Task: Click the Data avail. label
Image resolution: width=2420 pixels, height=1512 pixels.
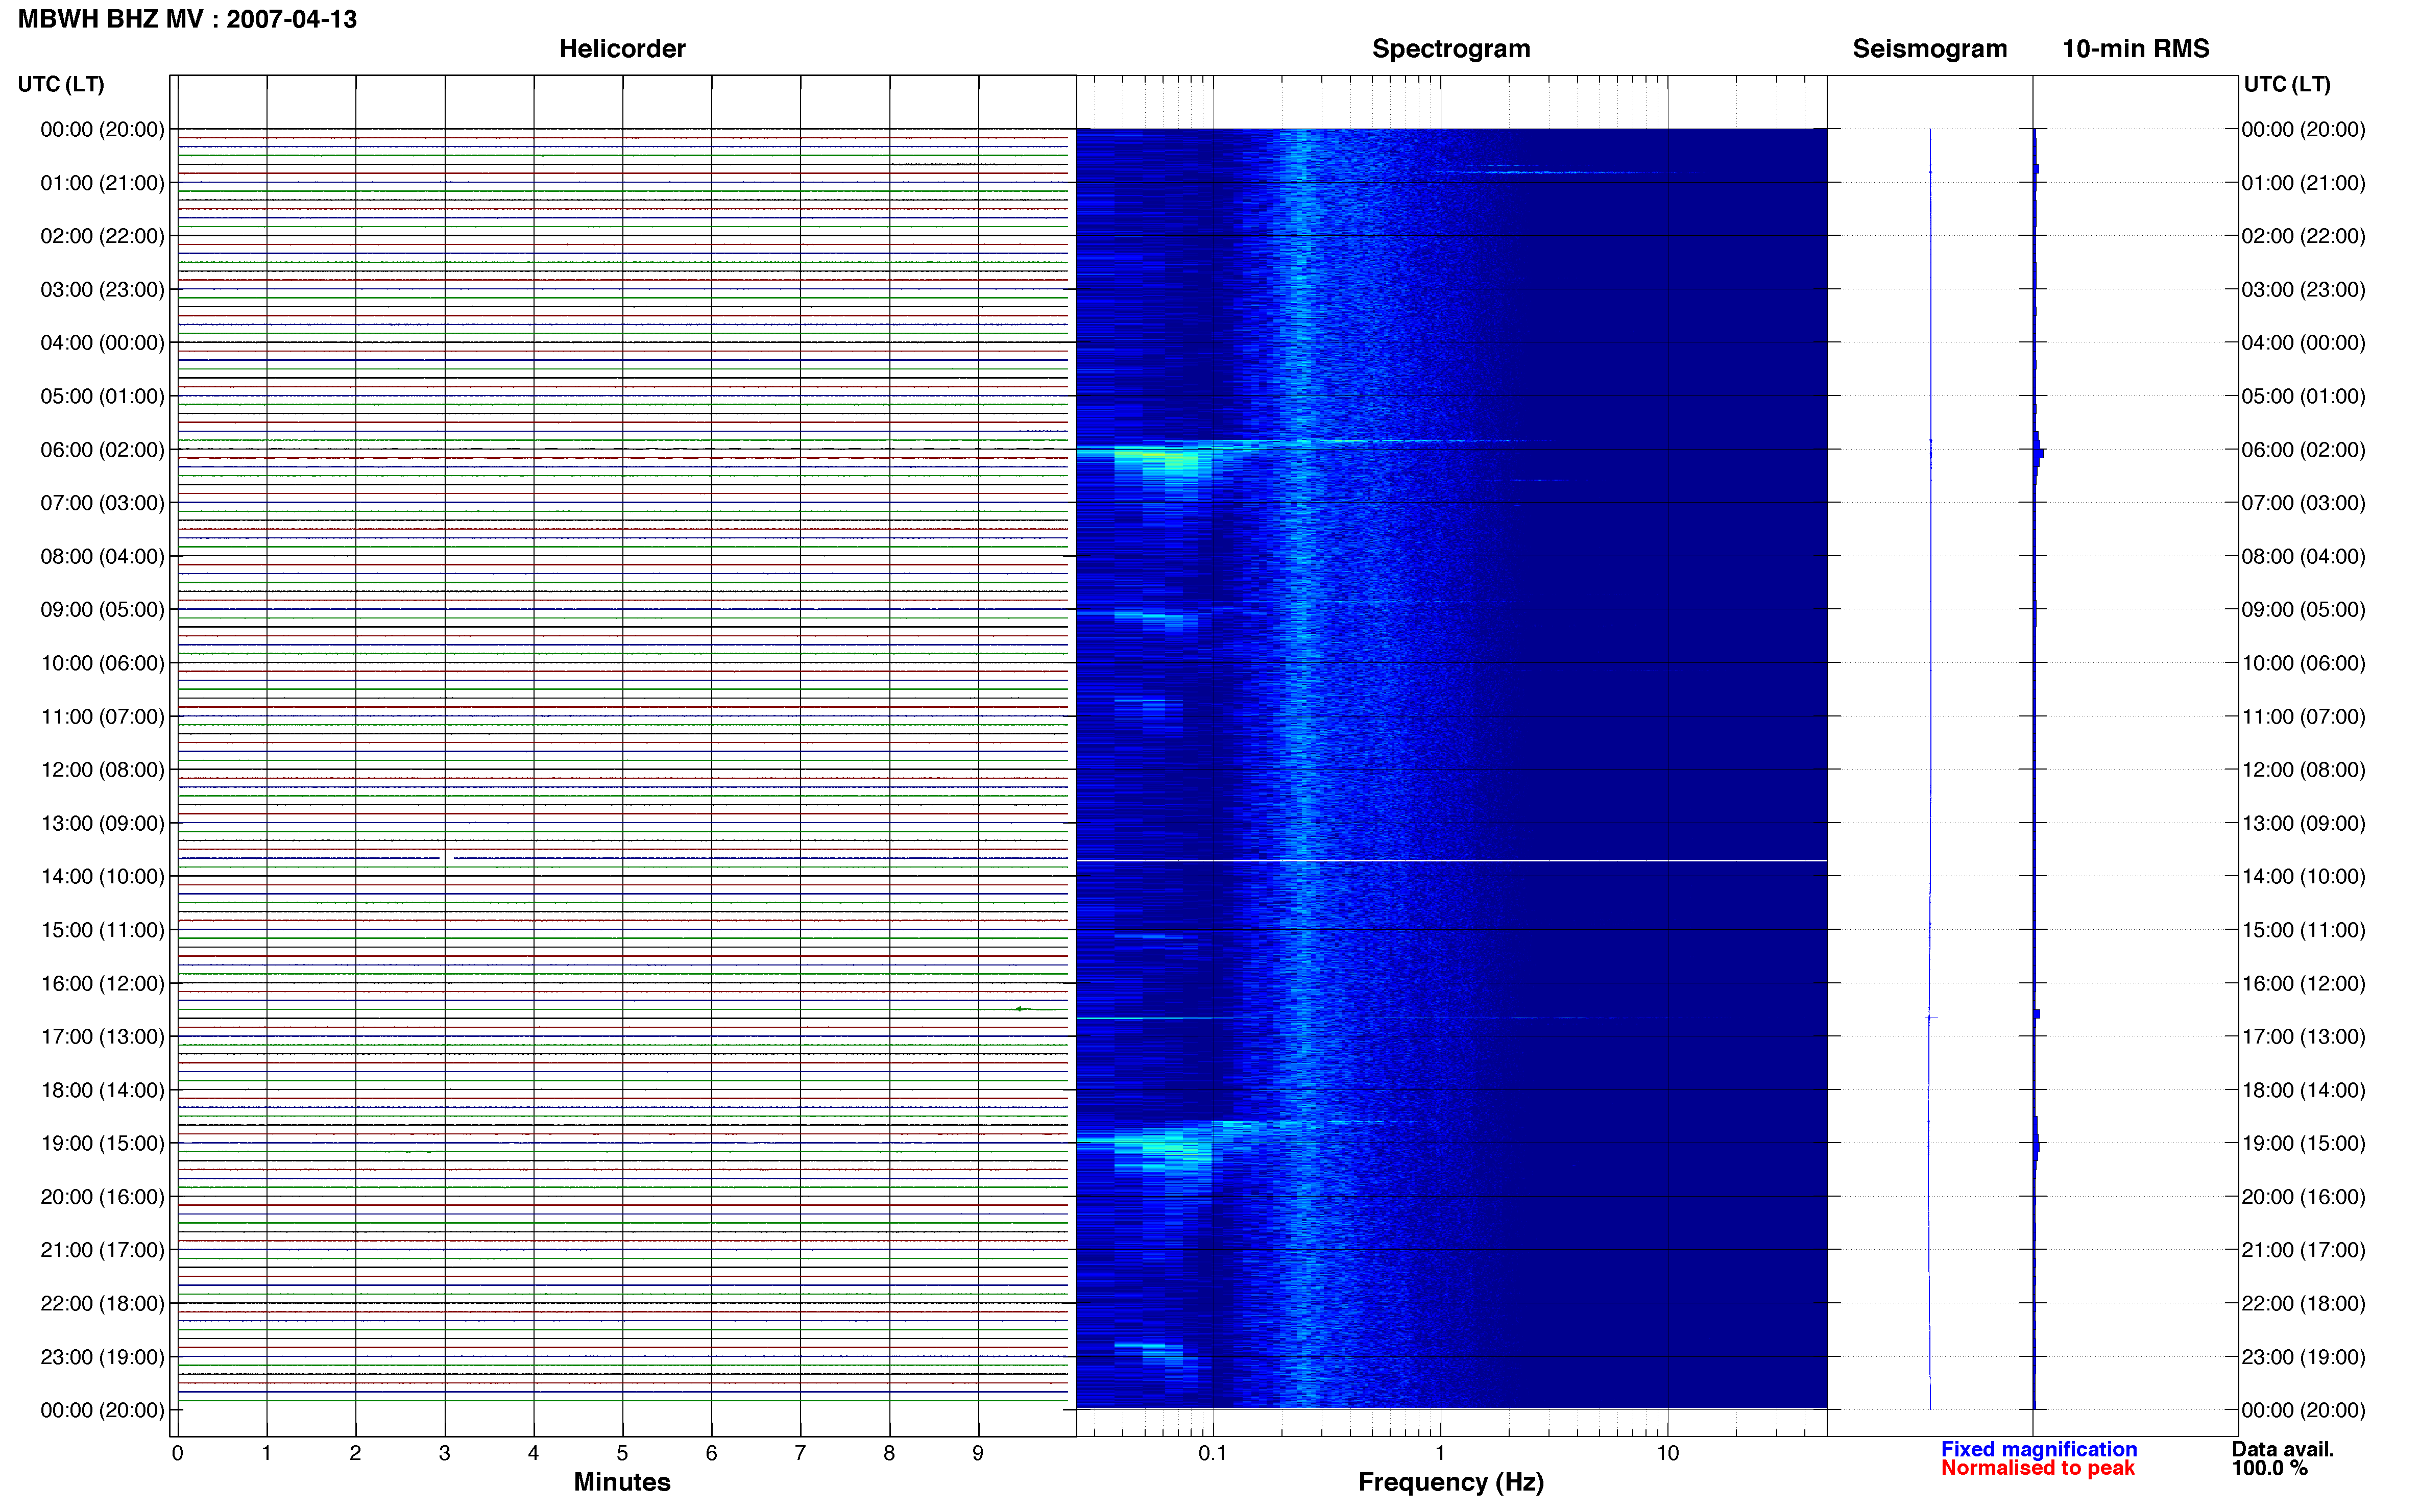Action: pyautogui.click(x=2283, y=1449)
